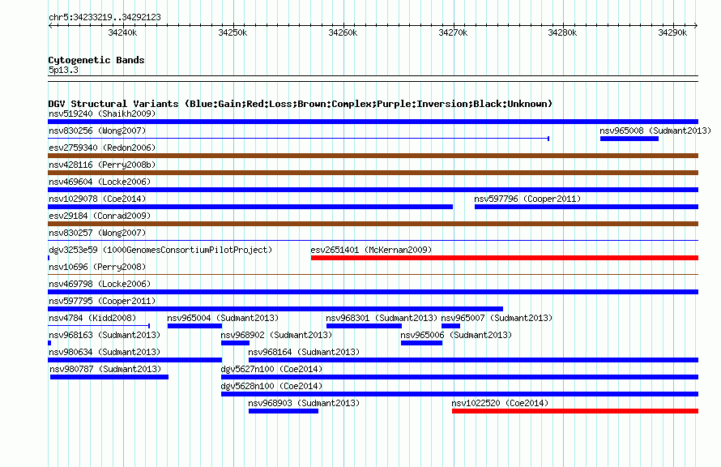Viewport: 721px width, 467px height.
Task: Click the nsv1029078 blue bar
Action: (x=250, y=207)
